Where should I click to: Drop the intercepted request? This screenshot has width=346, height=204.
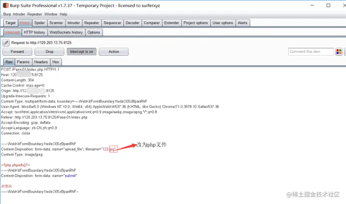pos(49,52)
